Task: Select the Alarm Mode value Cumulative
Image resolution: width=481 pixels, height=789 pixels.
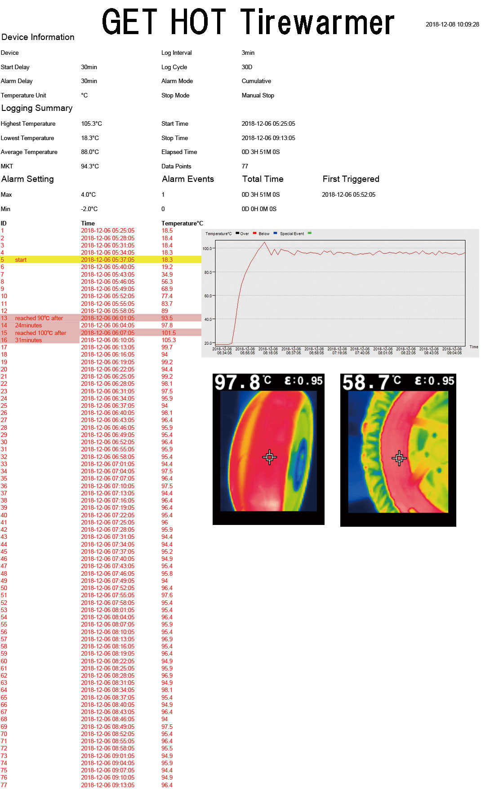Action: (256, 81)
